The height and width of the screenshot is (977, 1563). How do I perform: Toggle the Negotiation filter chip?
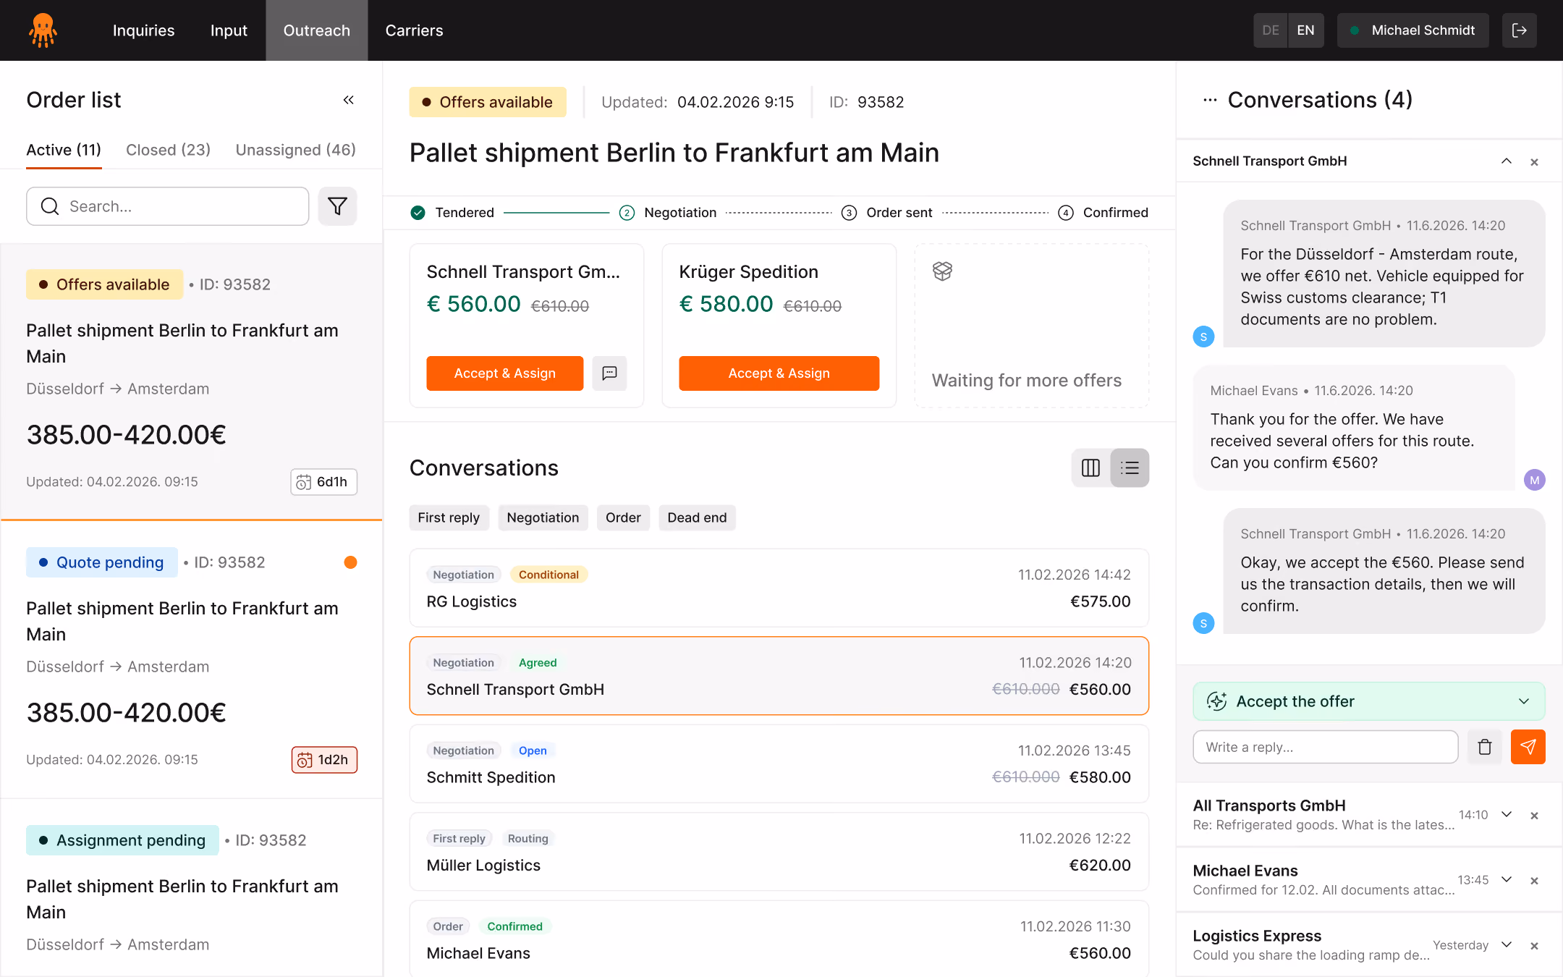click(x=543, y=517)
